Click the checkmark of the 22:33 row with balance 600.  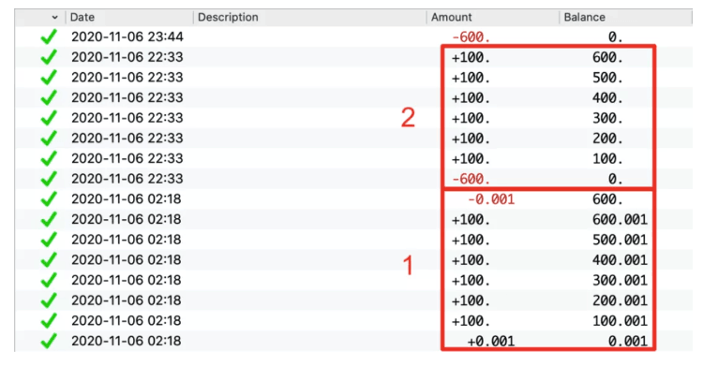point(49,57)
